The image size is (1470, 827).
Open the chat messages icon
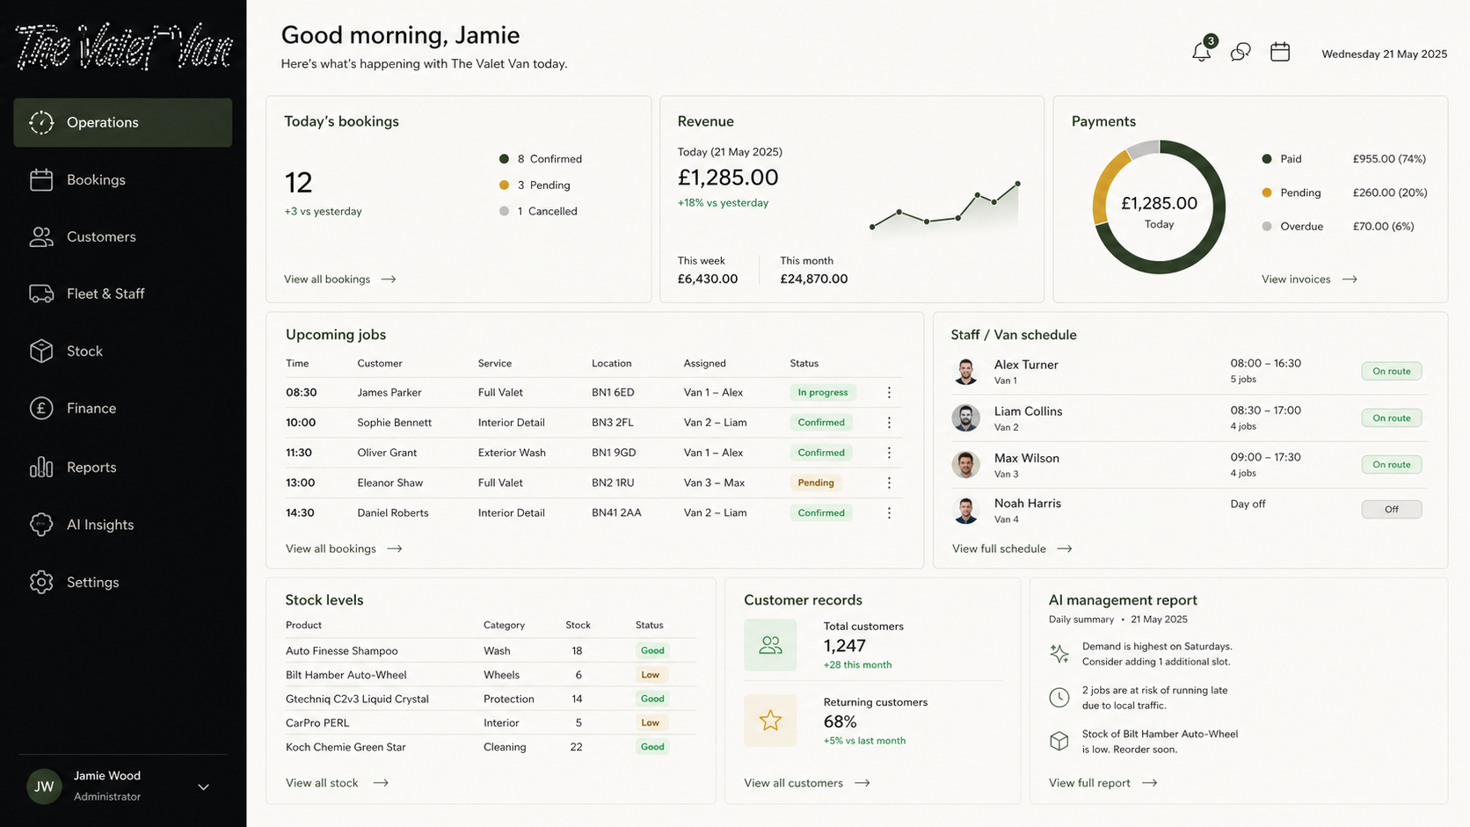click(x=1241, y=52)
